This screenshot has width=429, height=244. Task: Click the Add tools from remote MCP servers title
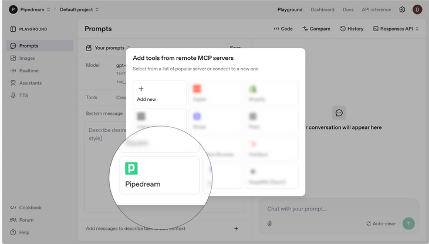[183, 58]
